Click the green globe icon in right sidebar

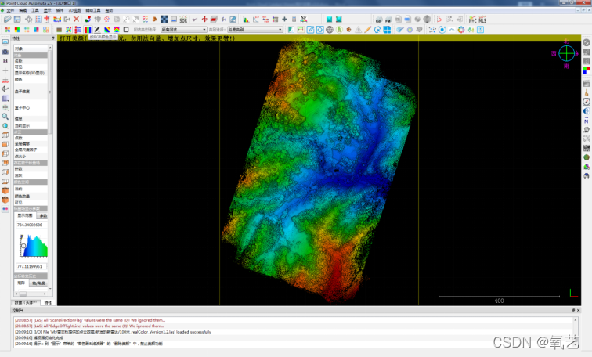pyautogui.click(x=586, y=157)
